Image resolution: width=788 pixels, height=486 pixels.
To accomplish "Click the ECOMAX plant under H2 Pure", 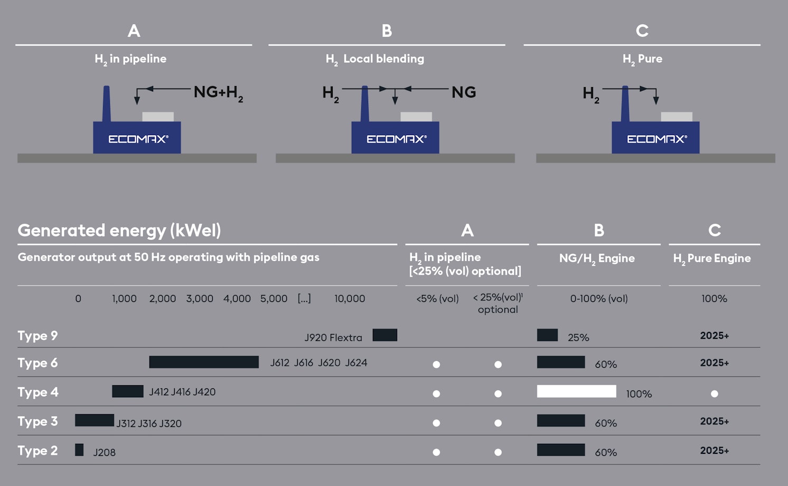I will [655, 120].
